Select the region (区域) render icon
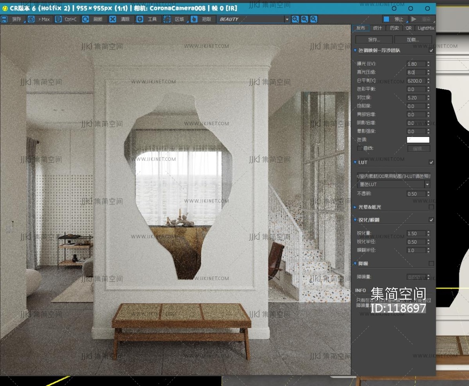This screenshot has width=469, height=386. (x=167, y=19)
